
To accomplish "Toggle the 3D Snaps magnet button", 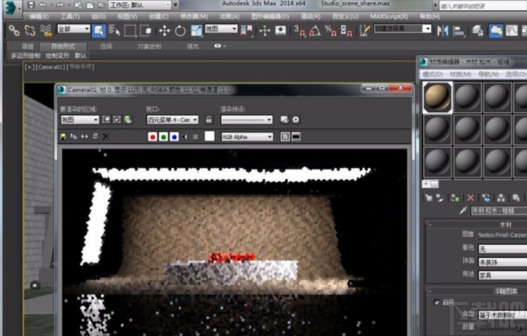I will point(300,30).
